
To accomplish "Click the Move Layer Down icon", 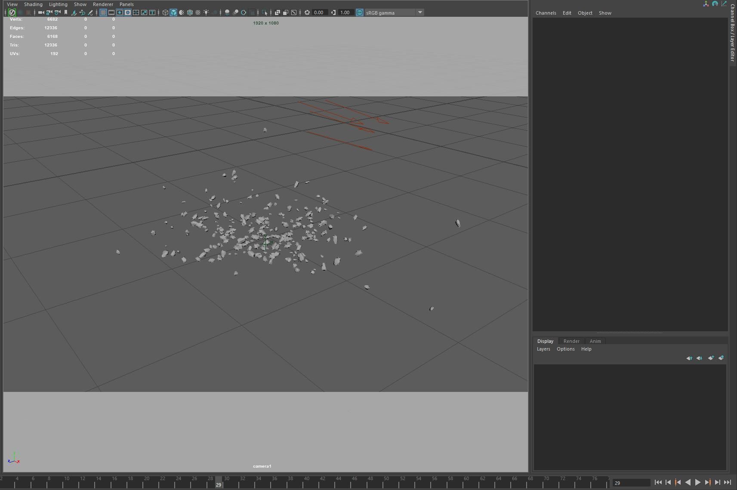I will coord(699,358).
